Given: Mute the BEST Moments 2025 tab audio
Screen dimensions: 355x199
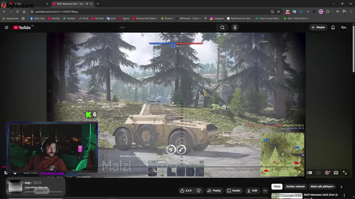Looking at the screenshot, I should pyautogui.click(x=87, y=4).
